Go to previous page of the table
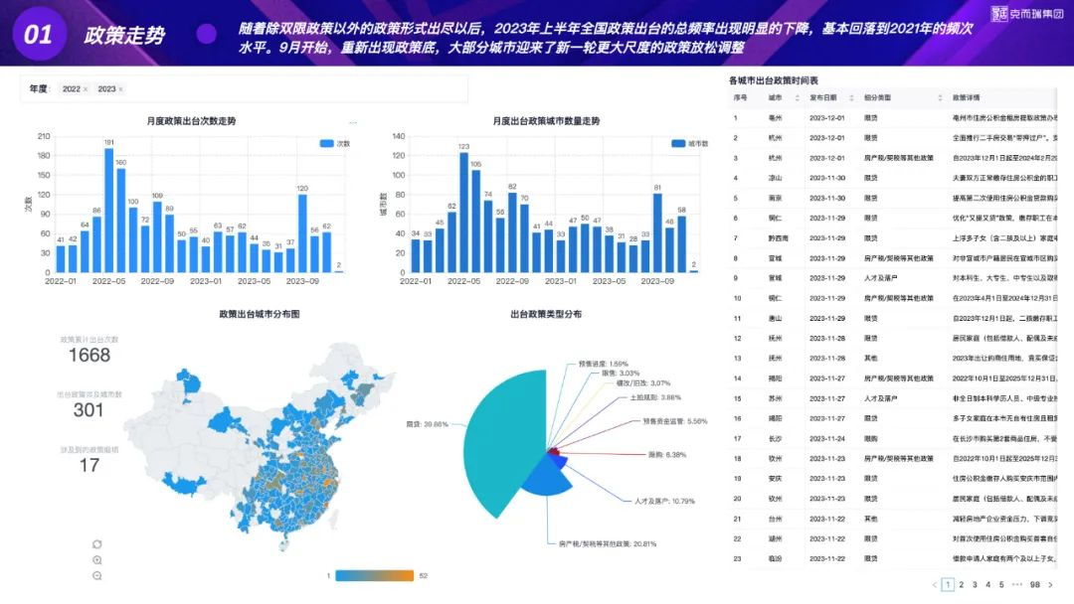 point(934,585)
